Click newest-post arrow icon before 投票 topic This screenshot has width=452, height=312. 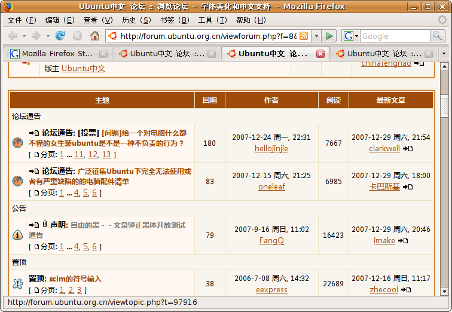tap(34, 133)
